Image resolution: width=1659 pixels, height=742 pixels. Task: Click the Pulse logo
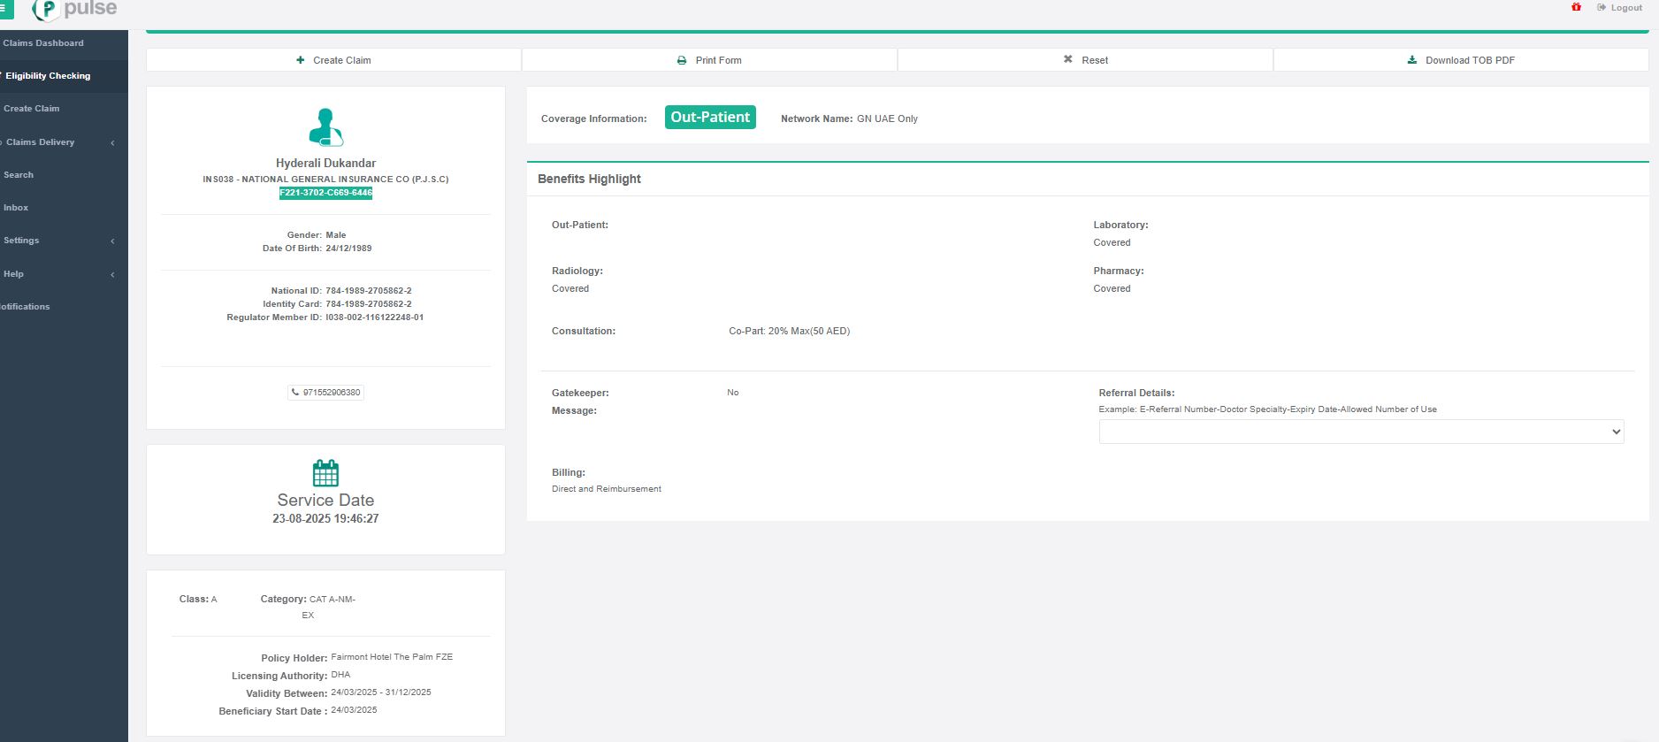pos(74,10)
